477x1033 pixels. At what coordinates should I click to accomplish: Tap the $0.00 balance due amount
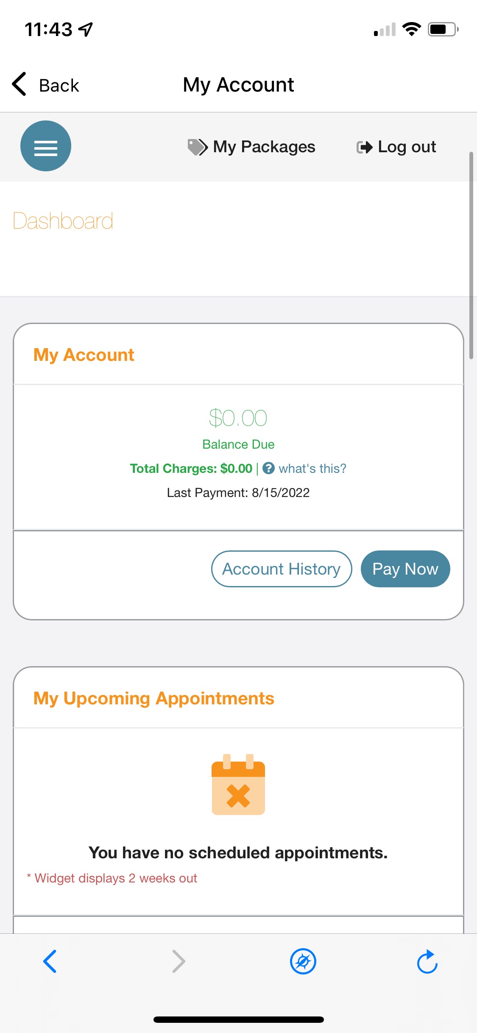(238, 418)
